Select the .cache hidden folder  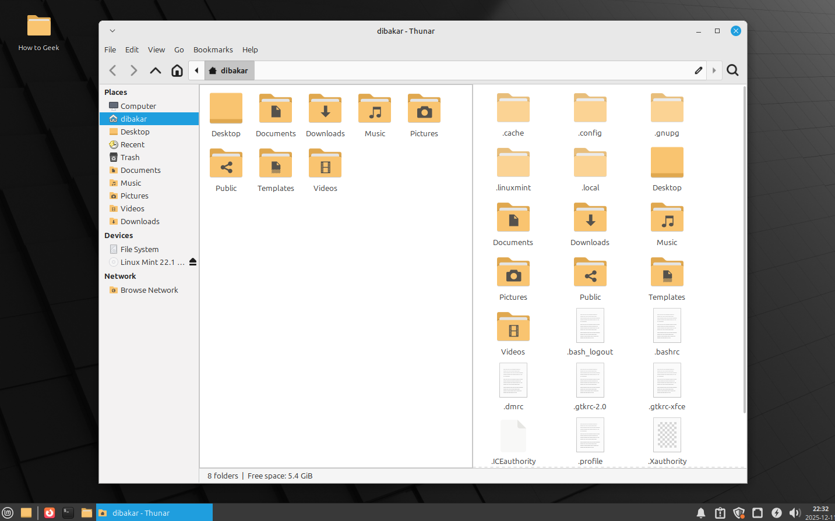513,115
